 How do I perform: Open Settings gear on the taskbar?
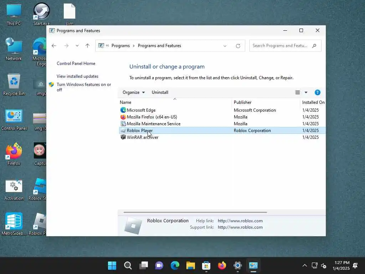point(238,265)
